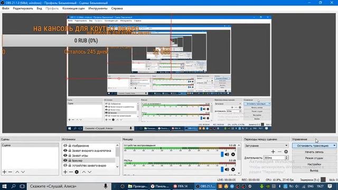This screenshot has height=190, width=338.
Task: Click the ENG language indicator in the tray
Action: coord(311,186)
